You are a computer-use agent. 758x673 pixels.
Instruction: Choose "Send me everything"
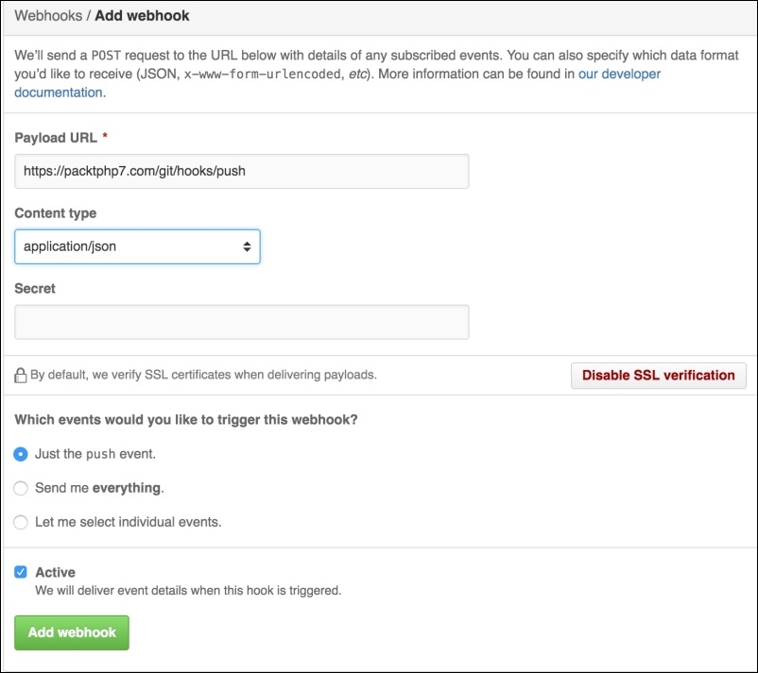click(x=20, y=488)
